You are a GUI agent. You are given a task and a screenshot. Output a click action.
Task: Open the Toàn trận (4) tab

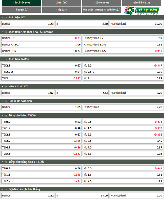point(102,2)
